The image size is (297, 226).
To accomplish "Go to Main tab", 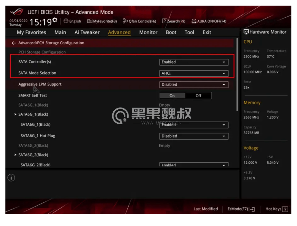I will pos(60,33).
